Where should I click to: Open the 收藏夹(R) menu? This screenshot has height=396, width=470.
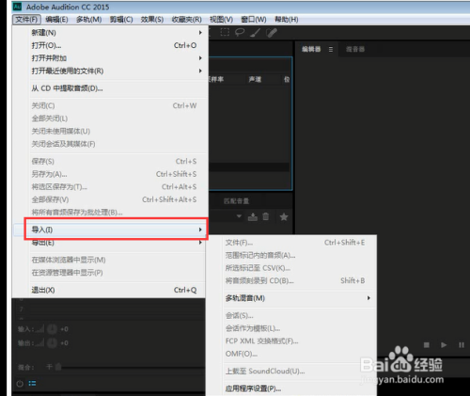click(x=187, y=20)
